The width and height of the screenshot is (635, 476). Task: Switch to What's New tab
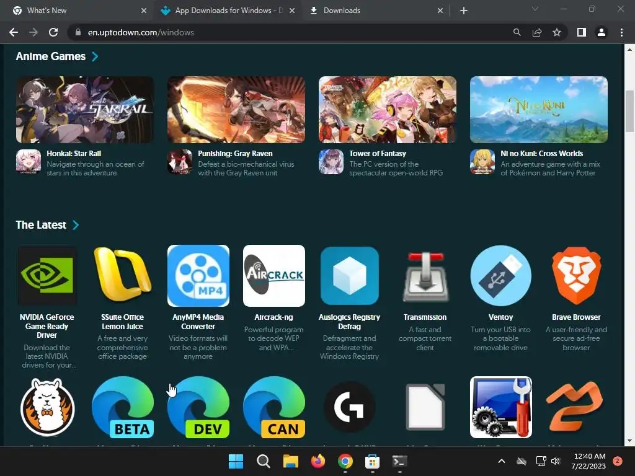pos(76,11)
